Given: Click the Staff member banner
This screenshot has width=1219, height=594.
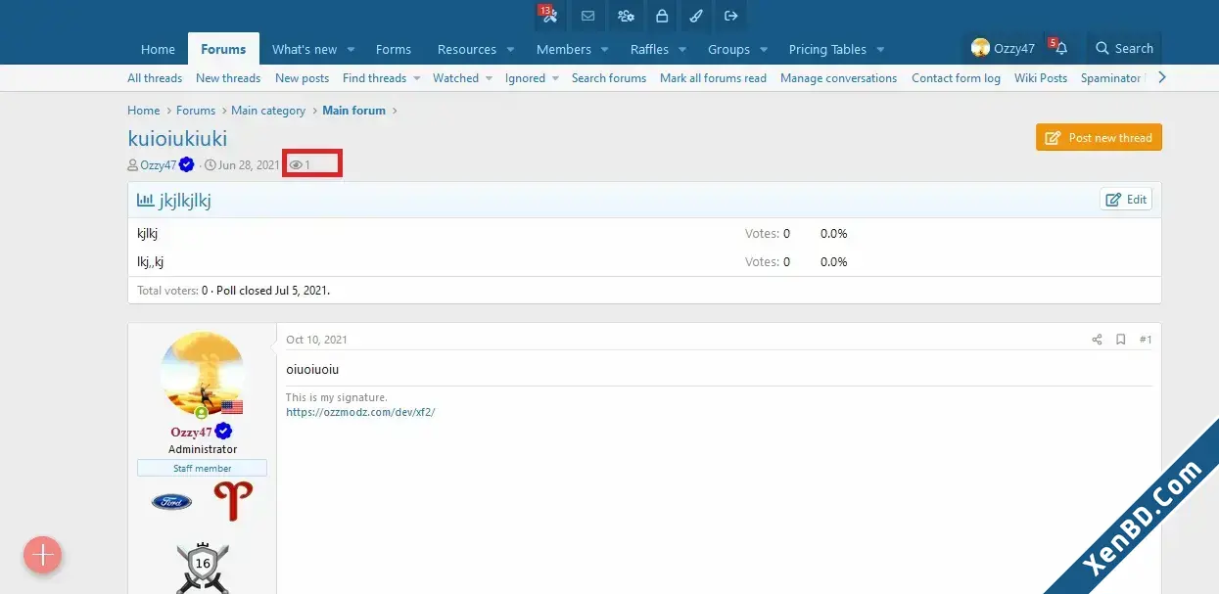Looking at the screenshot, I should pos(203,469).
